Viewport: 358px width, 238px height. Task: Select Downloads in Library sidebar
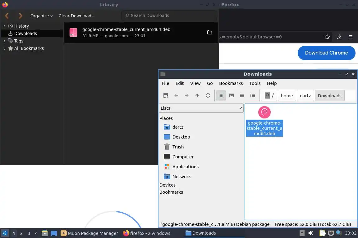(25, 33)
